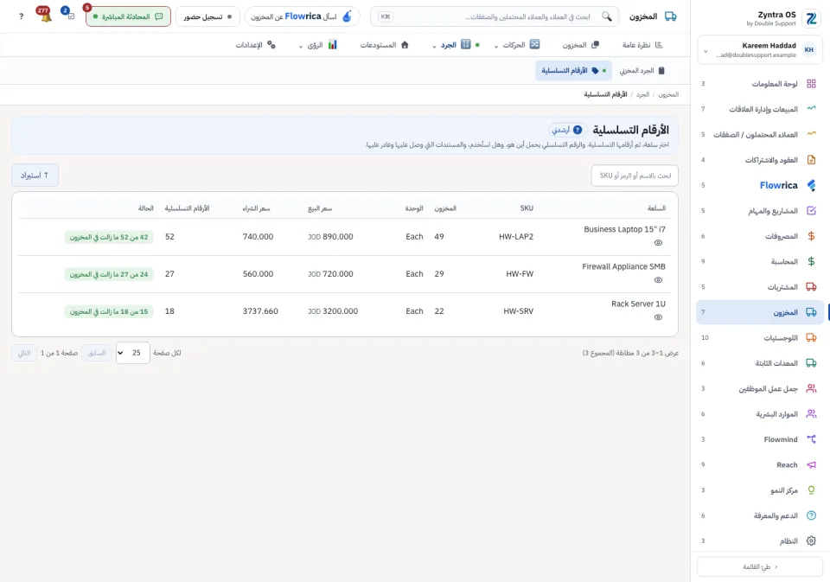Open the Fixed Assets sidebar icon
The height and width of the screenshot is (582, 830).
(811, 362)
